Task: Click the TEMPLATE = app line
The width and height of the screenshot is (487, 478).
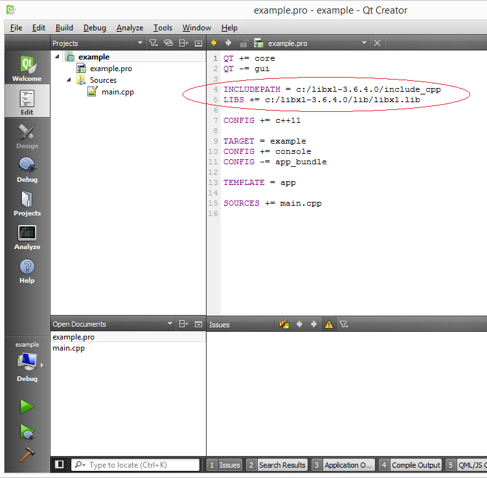Action: click(259, 182)
